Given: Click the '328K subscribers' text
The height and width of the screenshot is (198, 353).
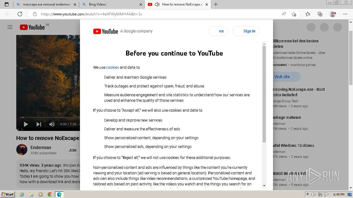Looking at the screenshot, I should (x=44, y=153).
